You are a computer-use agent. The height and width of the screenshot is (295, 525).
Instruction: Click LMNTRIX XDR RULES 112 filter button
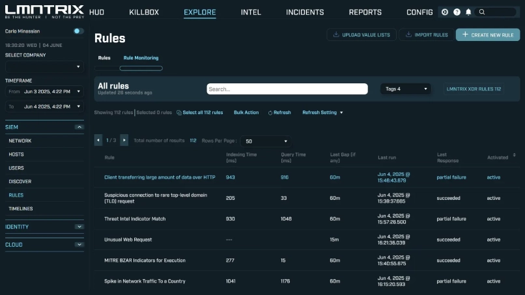point(474,89)
